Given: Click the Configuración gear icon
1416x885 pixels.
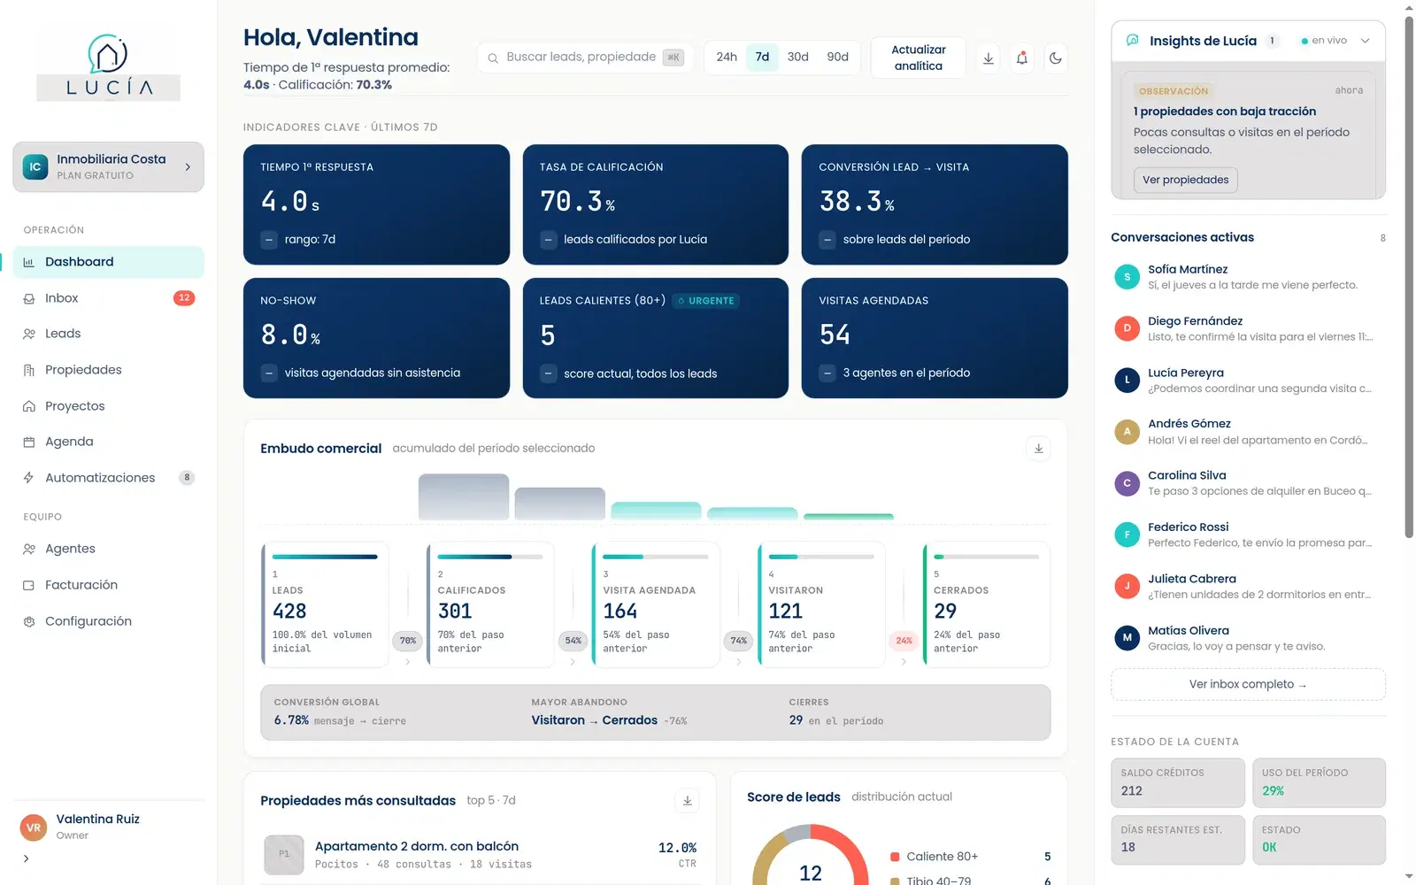Looking at the screenshot, I should point(29,621).
